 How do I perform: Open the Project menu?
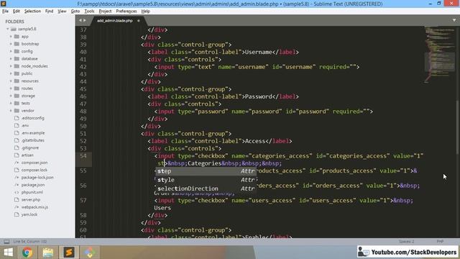tap(105, 12)
